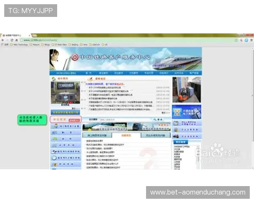Image resolution: width=254 pixels, height=203 pixels.
Task: Click the 搜索 magnifier button
Action: point(158,119)
